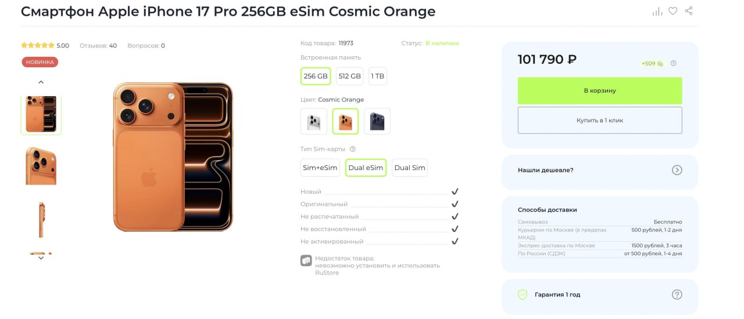744x319 pixels.
Task: Click the warranty shield icon
Action: point(523,295)
